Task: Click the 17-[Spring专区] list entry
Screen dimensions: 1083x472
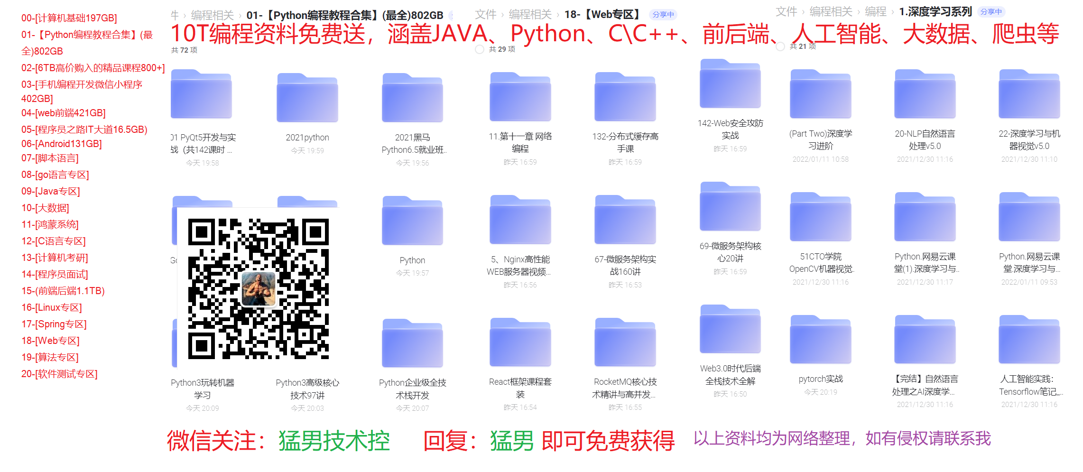Action: [54, 324]
